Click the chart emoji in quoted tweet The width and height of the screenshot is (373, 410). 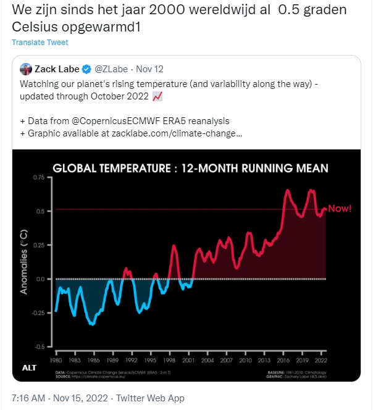(x=157, y=96)
